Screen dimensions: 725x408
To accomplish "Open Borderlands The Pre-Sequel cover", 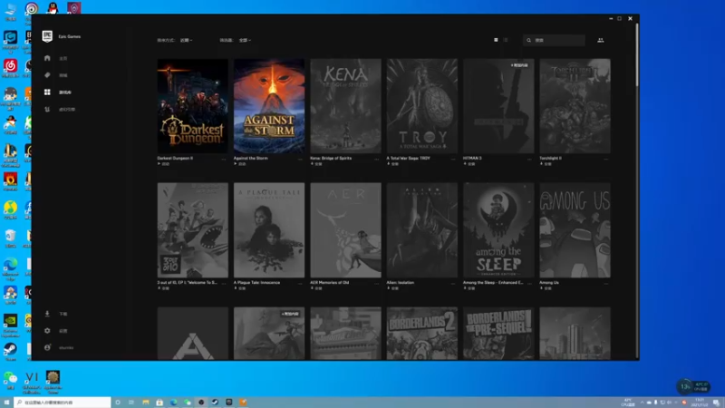I will coord(499,334).
